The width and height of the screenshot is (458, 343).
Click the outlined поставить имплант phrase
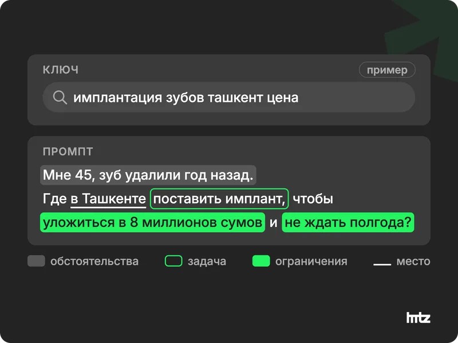[x=219, y=199]
